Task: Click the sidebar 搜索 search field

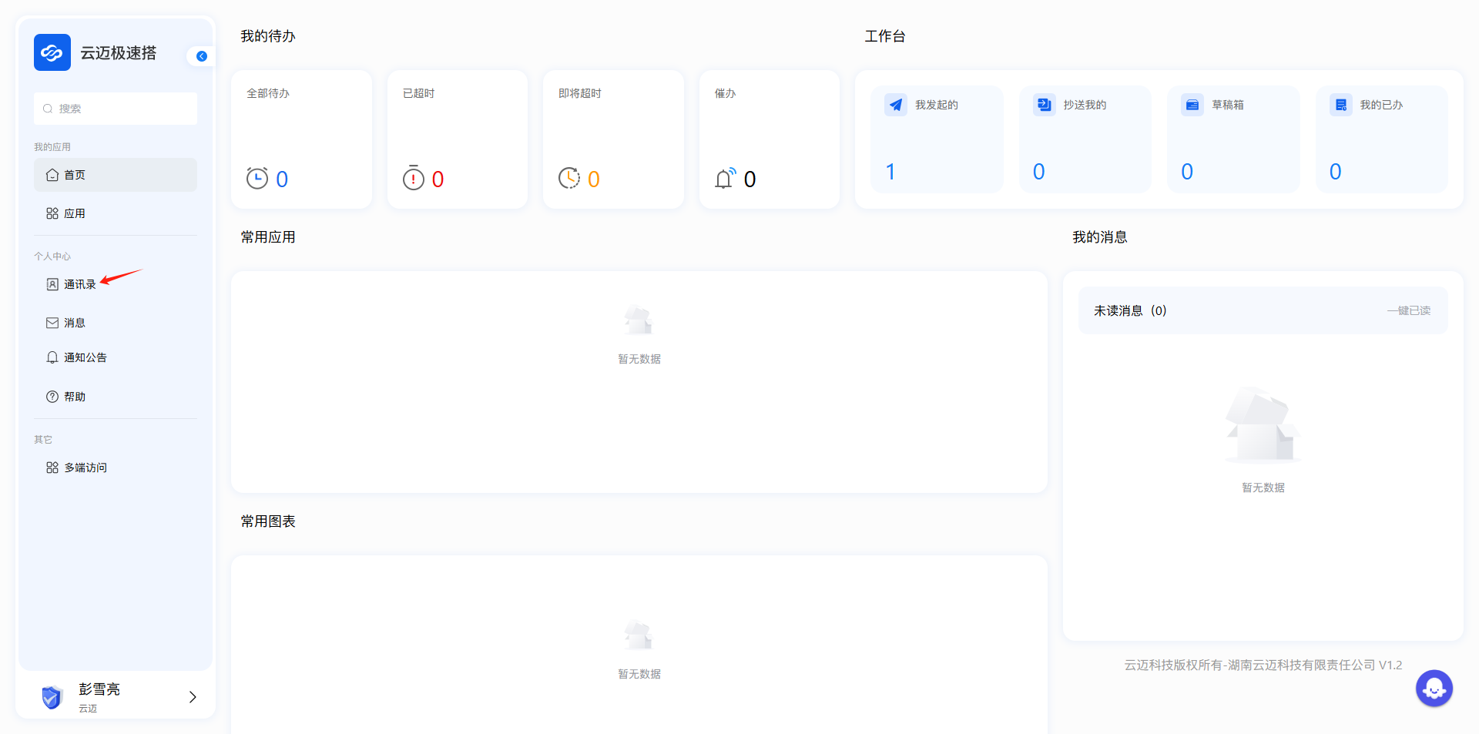Action: tap(116, 109)
